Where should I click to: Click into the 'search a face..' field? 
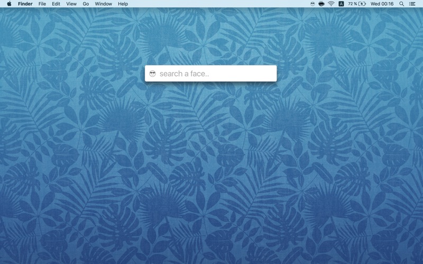[210, 73]
